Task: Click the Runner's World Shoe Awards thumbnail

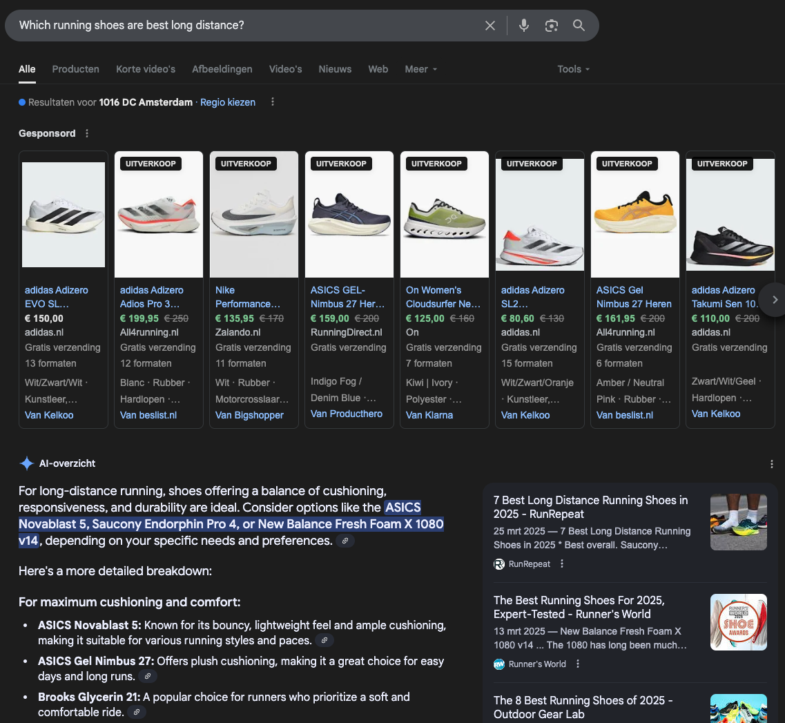Action: pos(739,622)
